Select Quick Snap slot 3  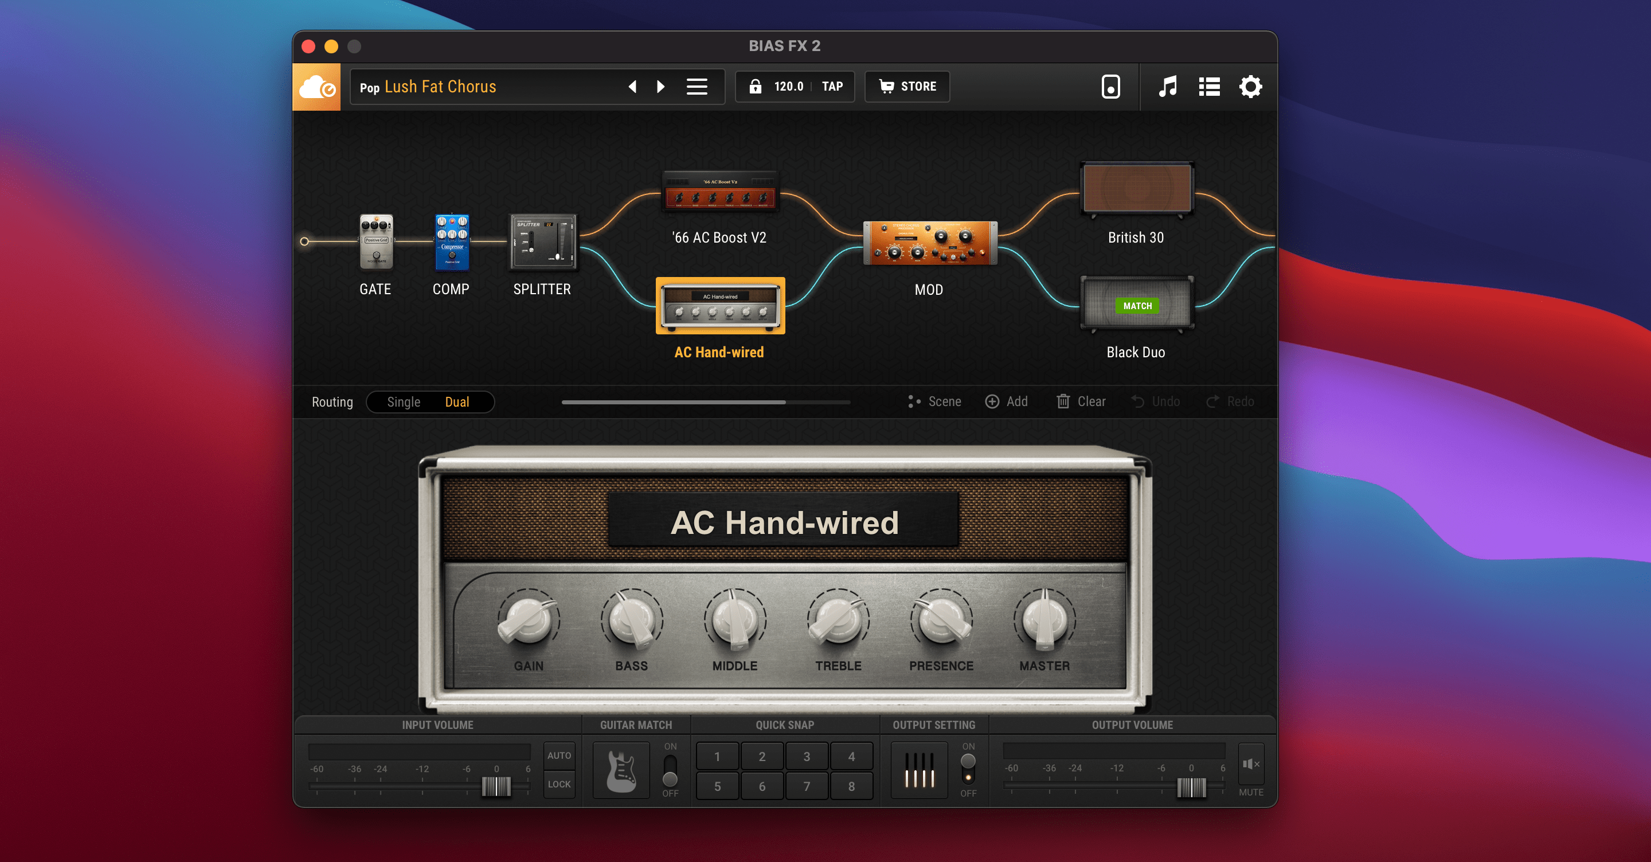[807, 756]
